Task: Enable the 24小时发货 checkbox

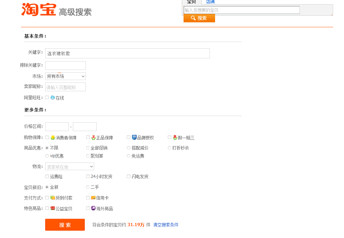Action: 88,176
